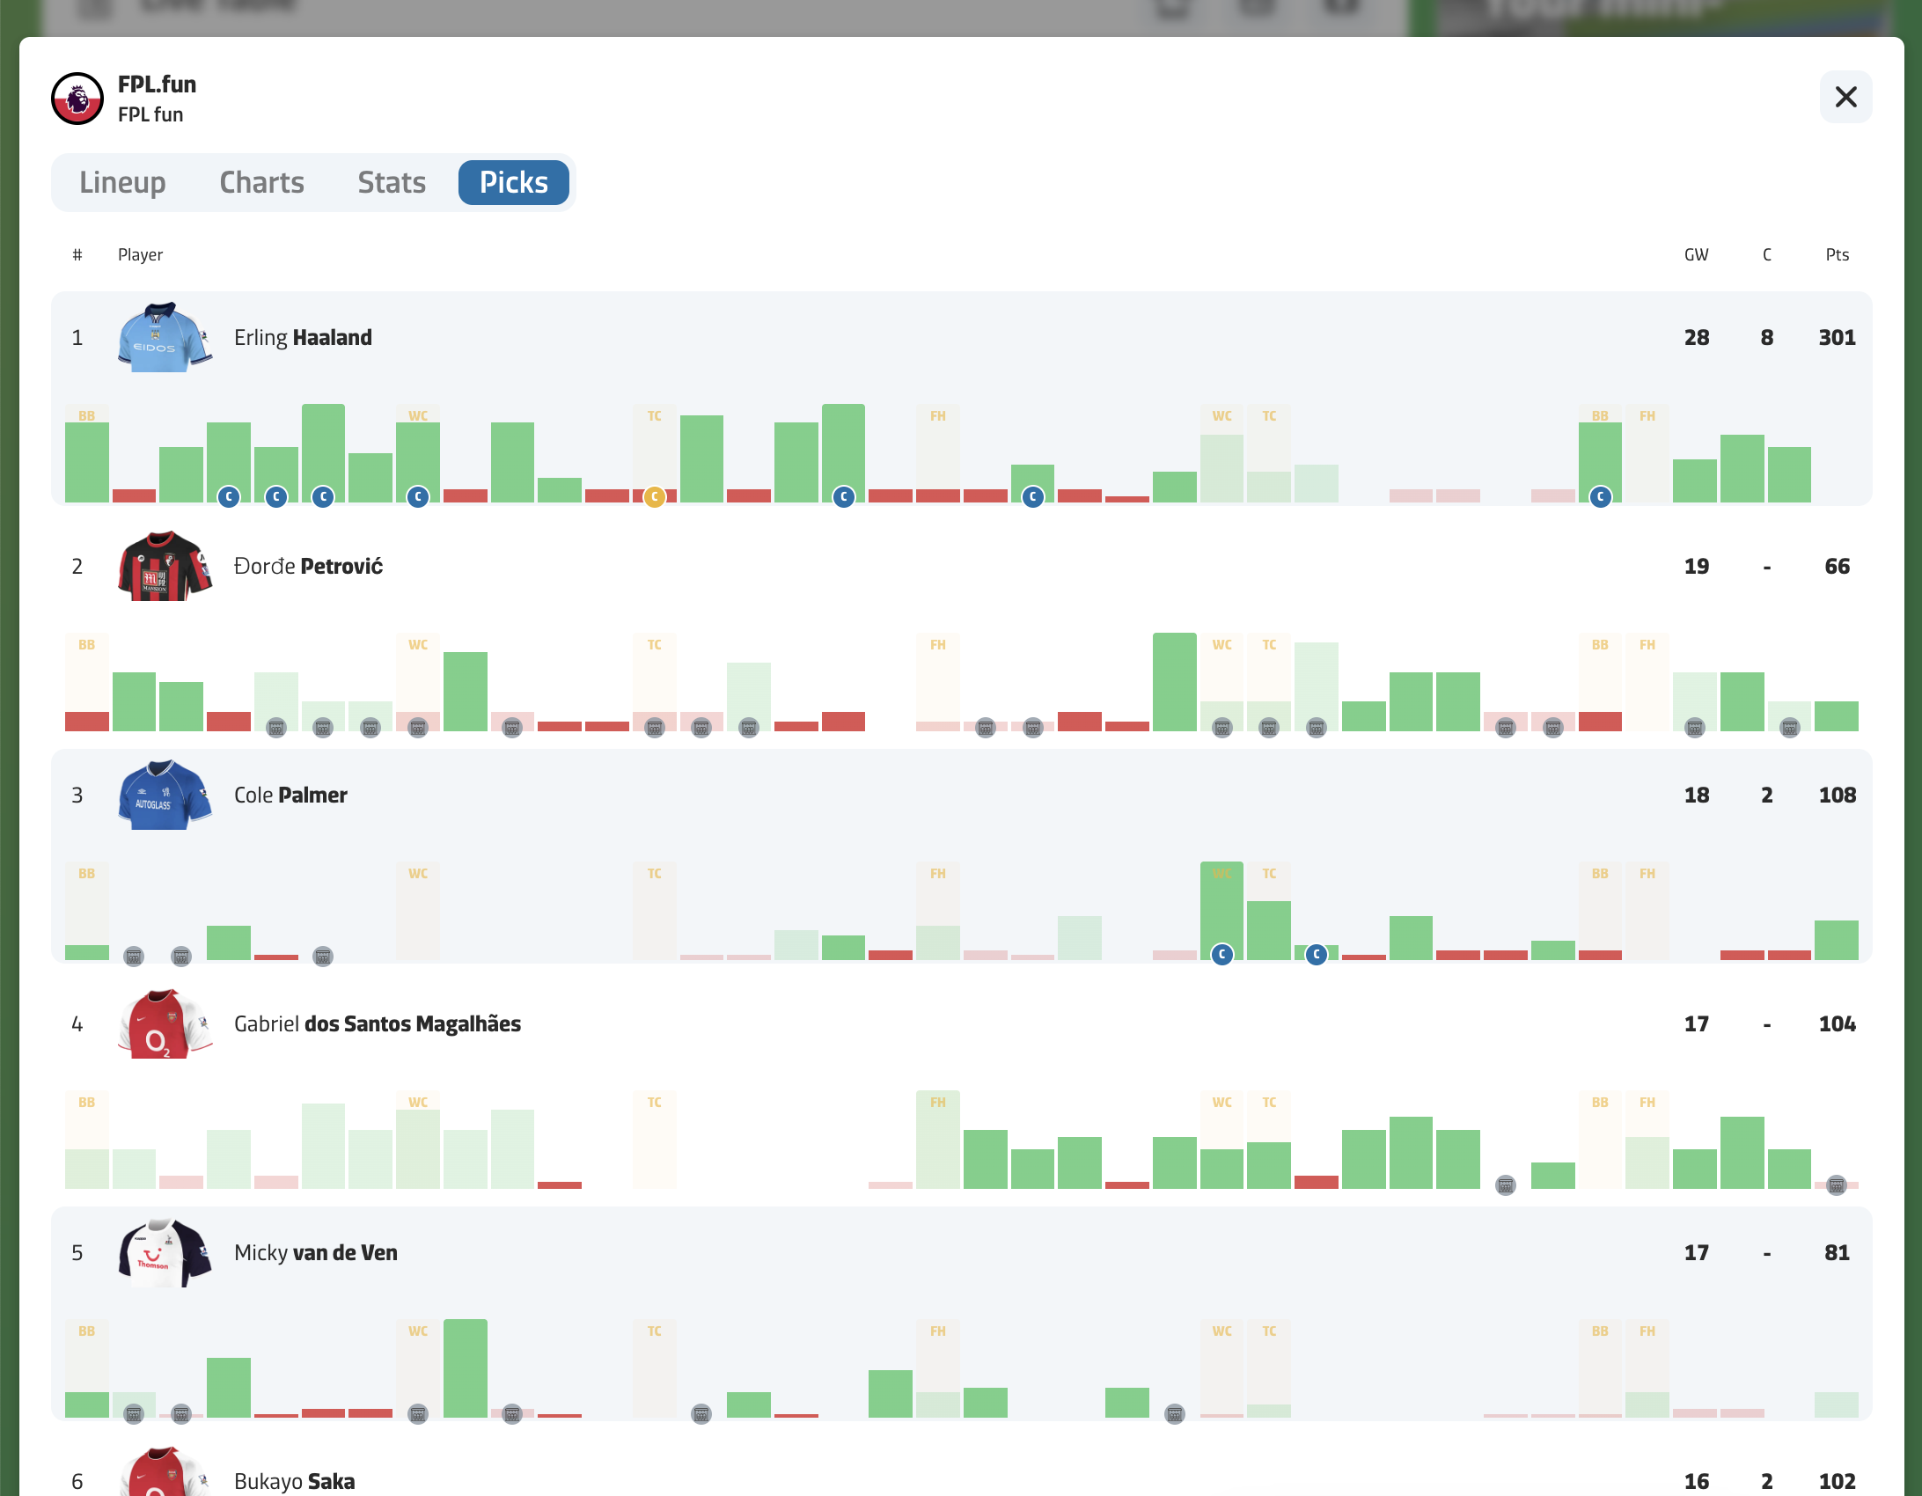Click Micky van de Ven's Tottenham shirt
The width and height of the screenshot is (1922, 1496).
click(165, 1253)
